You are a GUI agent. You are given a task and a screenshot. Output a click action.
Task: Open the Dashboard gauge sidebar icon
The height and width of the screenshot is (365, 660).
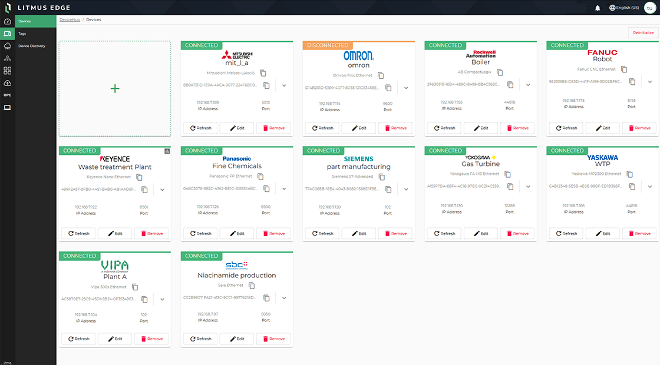pos(7,21)
